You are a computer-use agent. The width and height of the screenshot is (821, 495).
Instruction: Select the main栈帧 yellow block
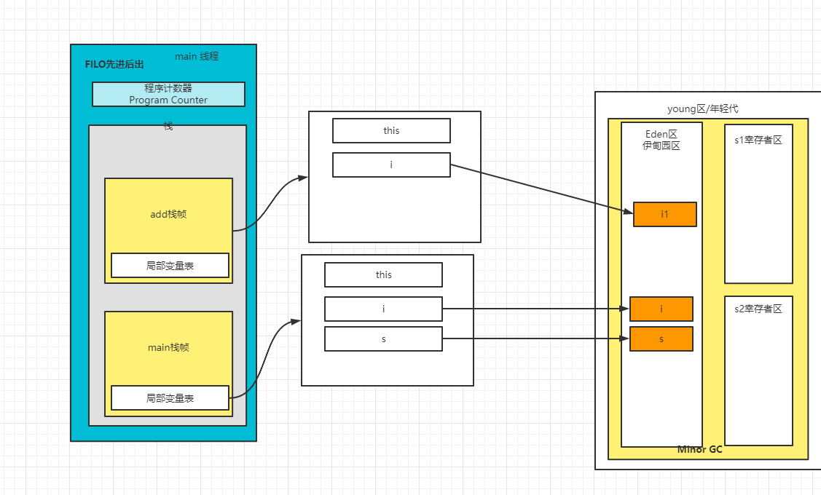tap(168, 364)
